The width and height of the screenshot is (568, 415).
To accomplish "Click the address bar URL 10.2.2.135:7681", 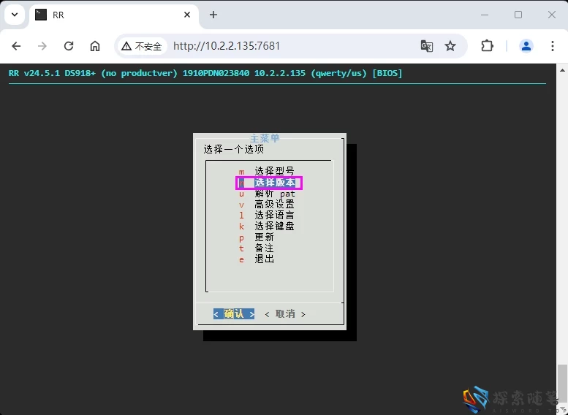I will point(227,46).
